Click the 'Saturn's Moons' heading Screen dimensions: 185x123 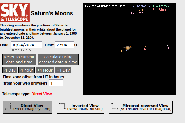(52, 13)
